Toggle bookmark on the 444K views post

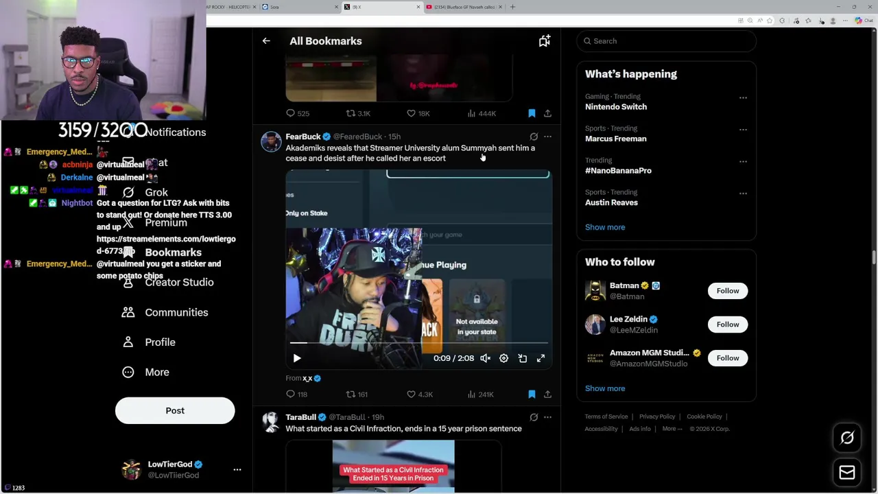tap(532, 113)
